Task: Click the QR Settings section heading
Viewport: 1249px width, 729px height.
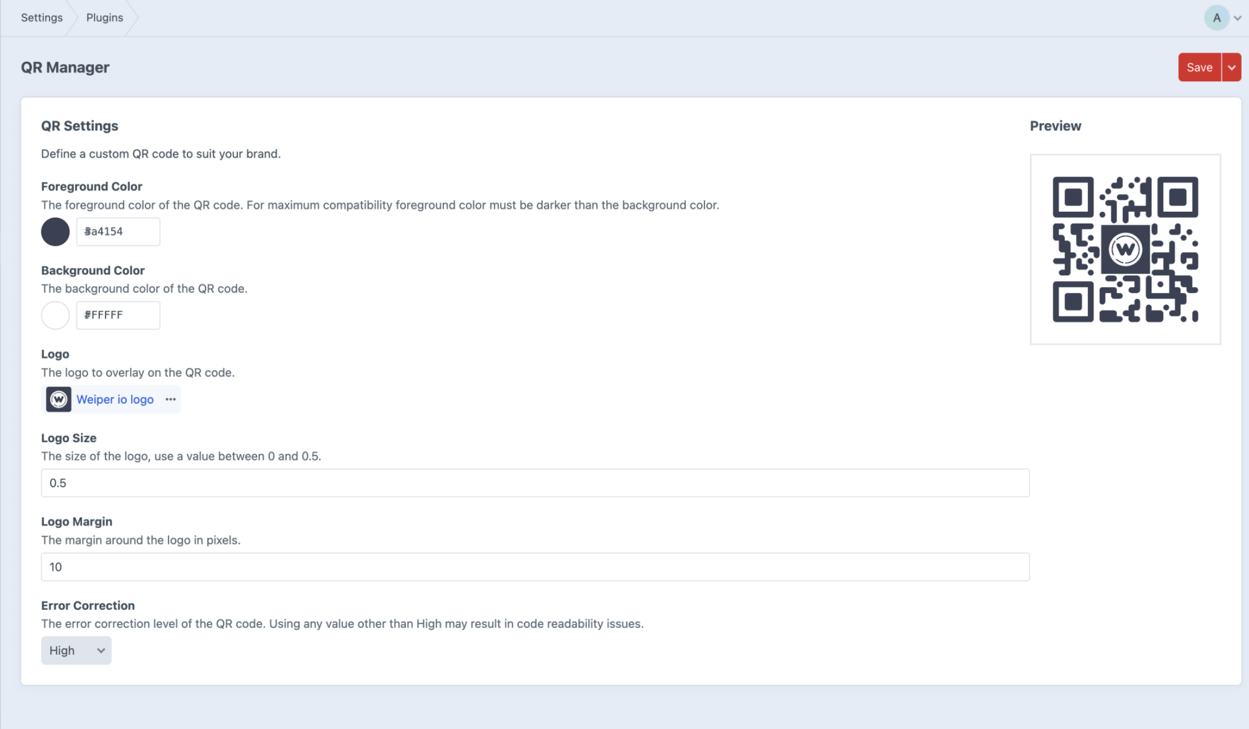Action: click(79, 126)
